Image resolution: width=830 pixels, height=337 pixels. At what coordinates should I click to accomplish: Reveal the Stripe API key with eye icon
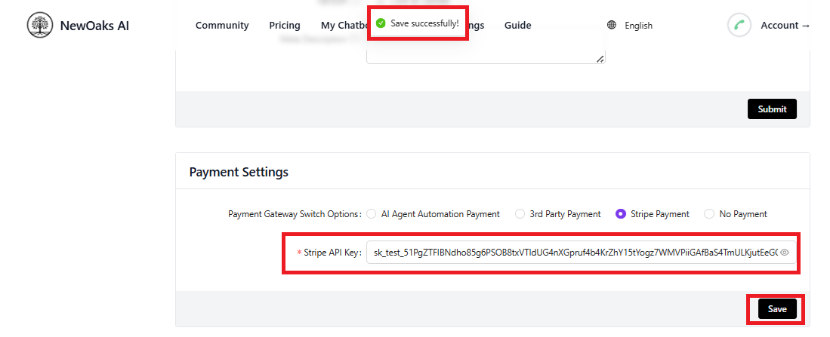point(785,253)
